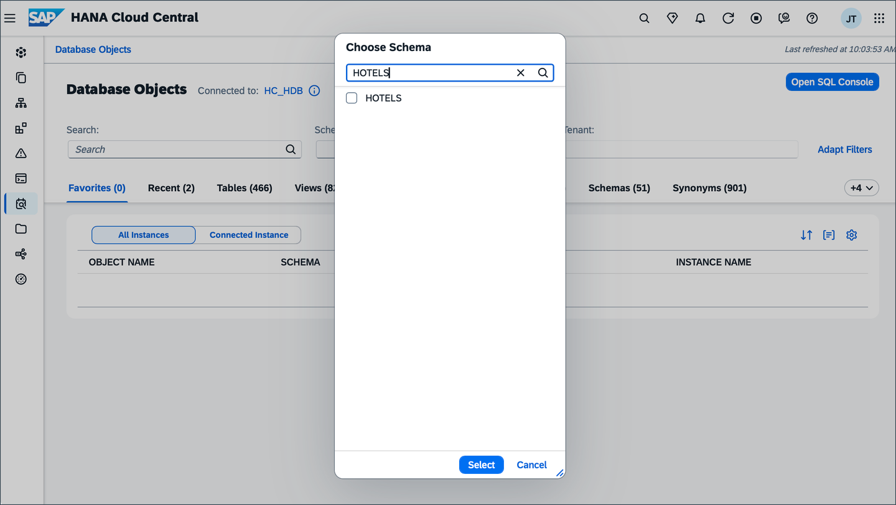This screenshot has width=896, height=505.
Task: Click the Last refreshed timestamp text
Action: click(840, 49)
